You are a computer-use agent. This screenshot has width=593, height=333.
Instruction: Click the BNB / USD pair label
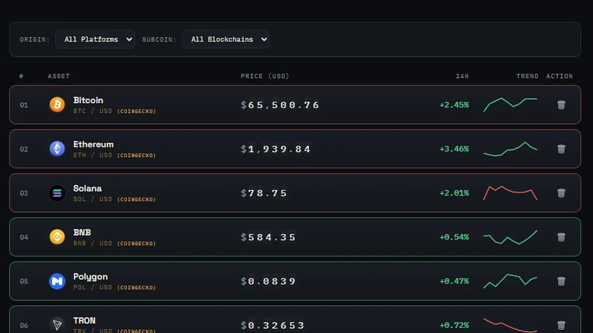coord(93,243)
